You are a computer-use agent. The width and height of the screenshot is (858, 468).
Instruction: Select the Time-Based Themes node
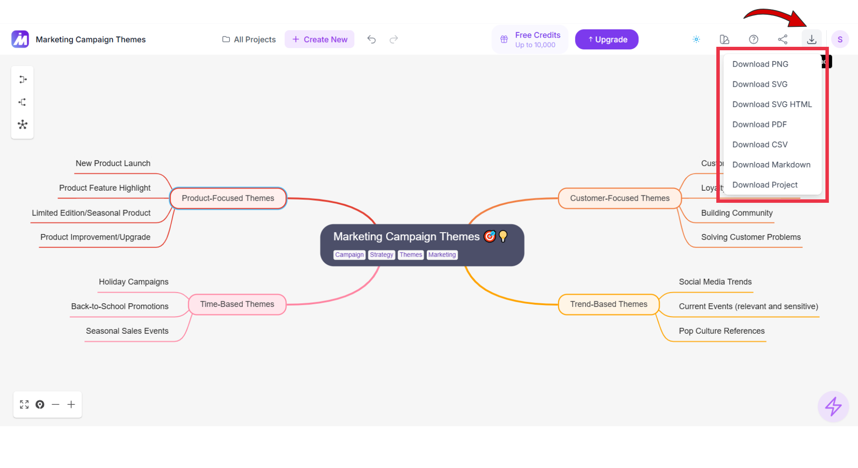[x=237, y=304]
